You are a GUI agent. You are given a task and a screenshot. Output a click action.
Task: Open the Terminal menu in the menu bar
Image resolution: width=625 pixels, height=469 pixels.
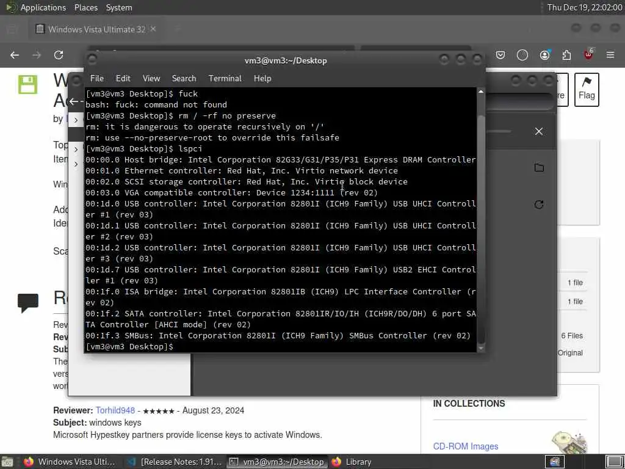(x=225, y=79)
